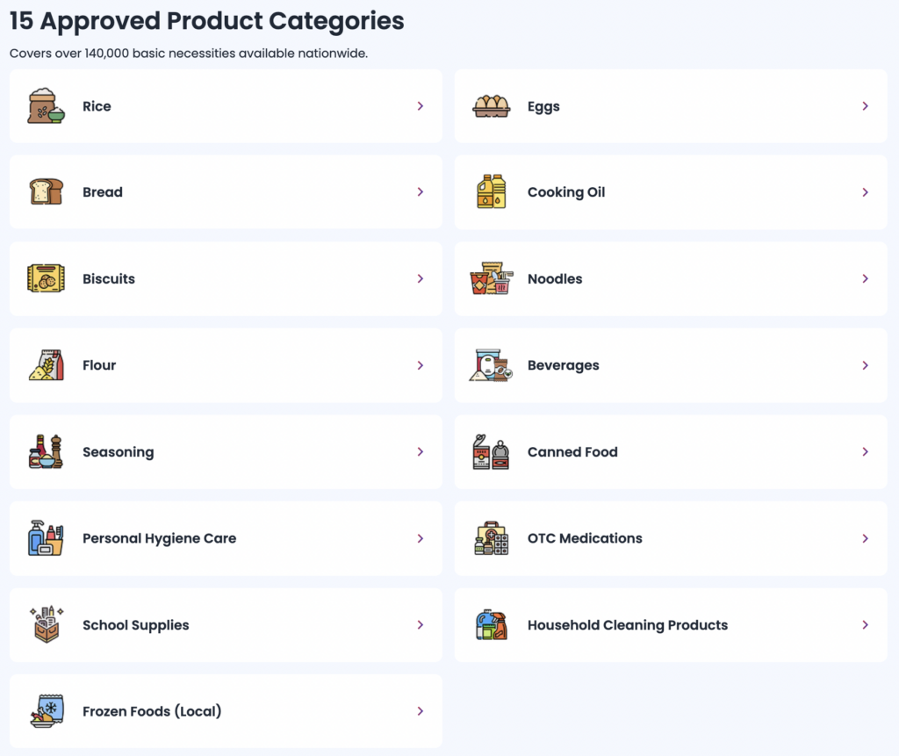The width and height of the screenshot is (899, 756).
Task: Select the Personal Hygiene Care label
Action: pyautogui.click(x=159, y=538)
